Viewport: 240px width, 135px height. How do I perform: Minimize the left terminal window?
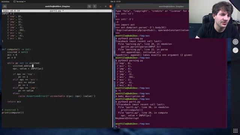click(100, 6)
